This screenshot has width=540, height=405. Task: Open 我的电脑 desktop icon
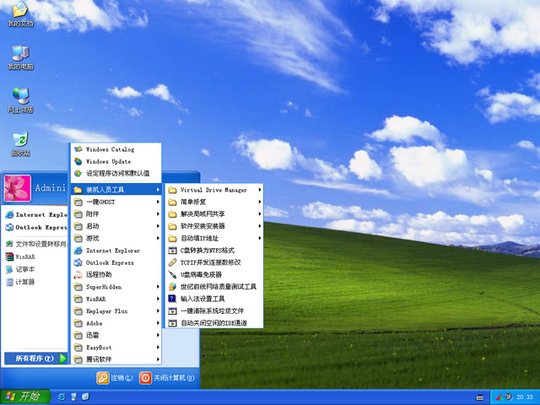[x=20, y=57]
